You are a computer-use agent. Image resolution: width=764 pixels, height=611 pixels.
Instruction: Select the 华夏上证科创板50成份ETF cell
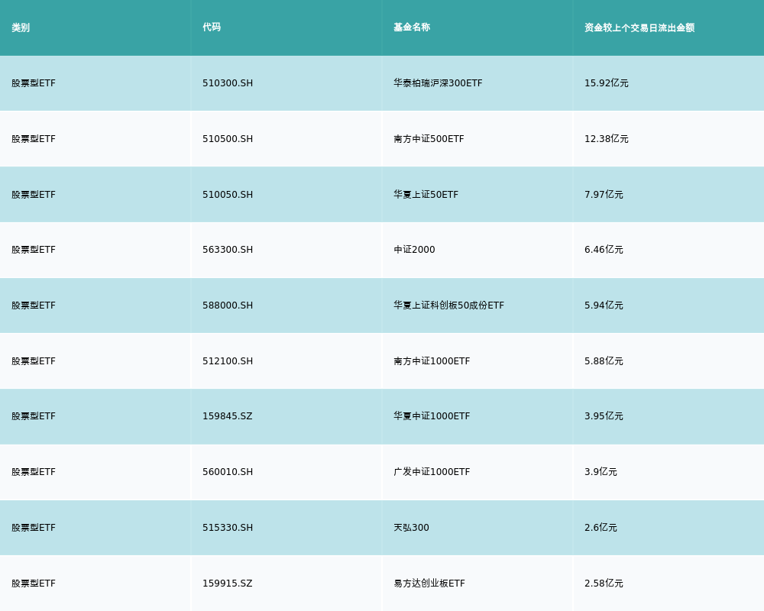pyautogui.click(x=448, y=305)
